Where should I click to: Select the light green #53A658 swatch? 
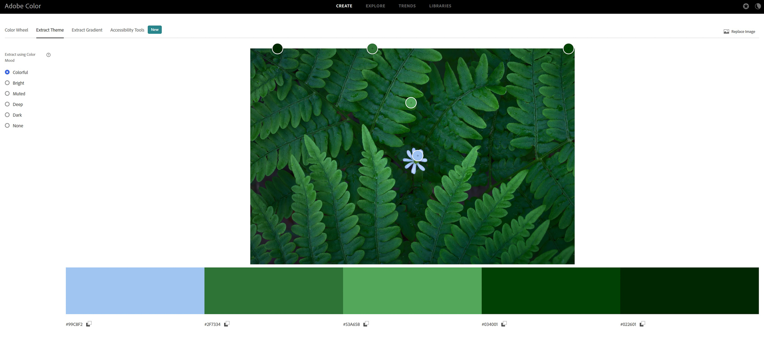tap(412, 290)
